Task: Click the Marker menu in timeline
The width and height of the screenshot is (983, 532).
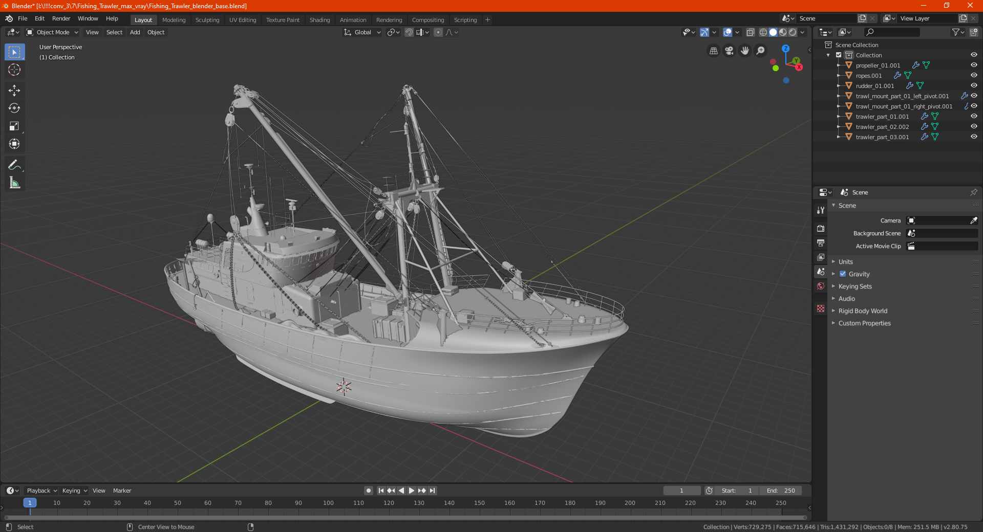Action: [x=122, y=491]
